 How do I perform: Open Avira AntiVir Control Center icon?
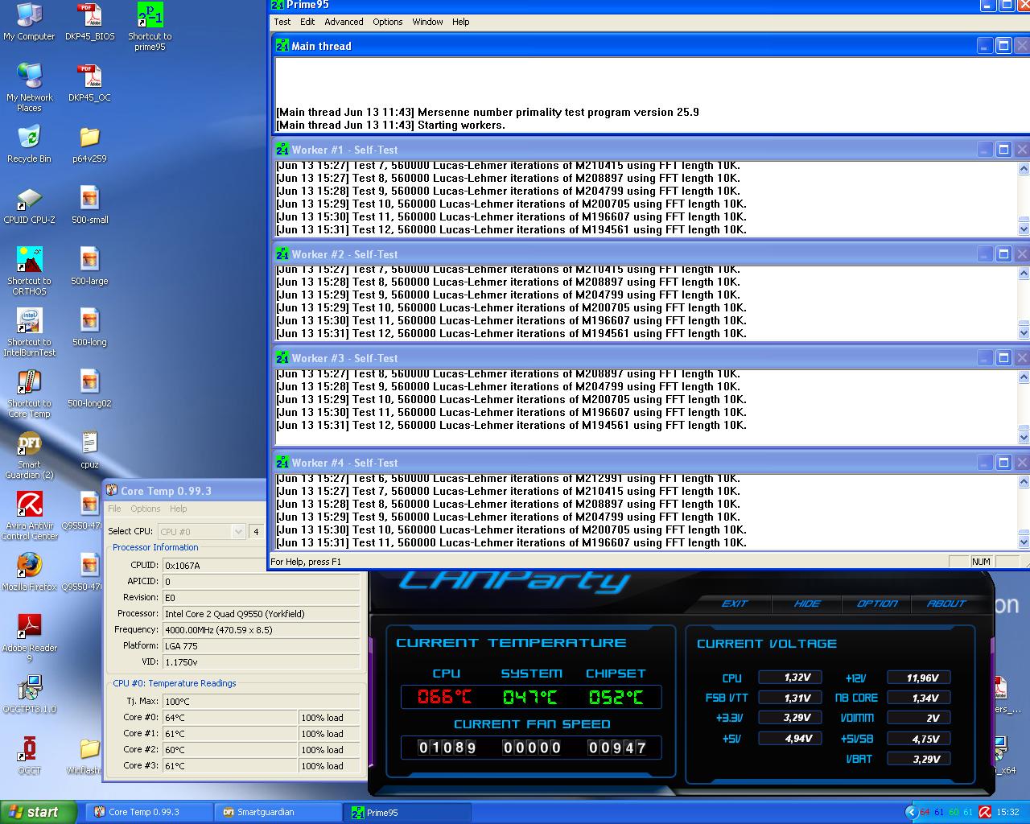coord(29,517)
